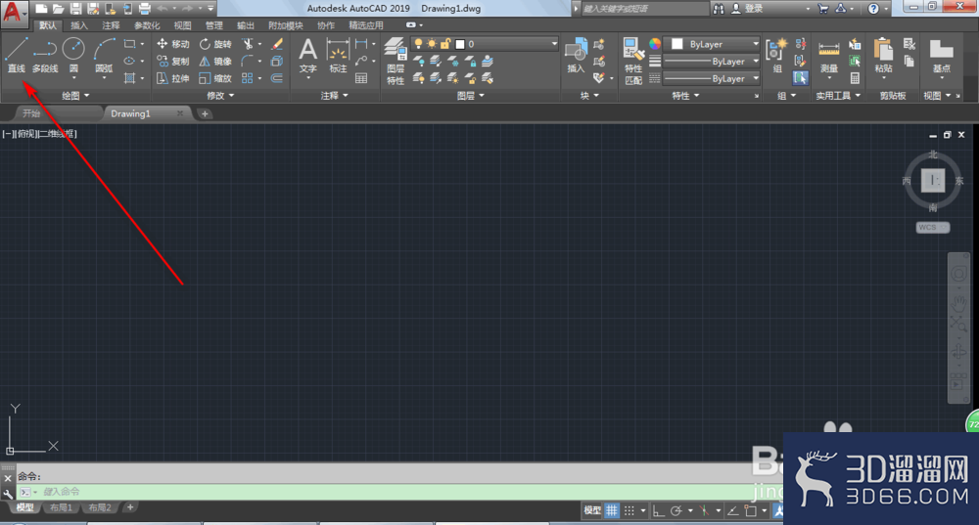Click the WCS label under ViewCube
Viewport: 979px width, 525px height.
933,227
